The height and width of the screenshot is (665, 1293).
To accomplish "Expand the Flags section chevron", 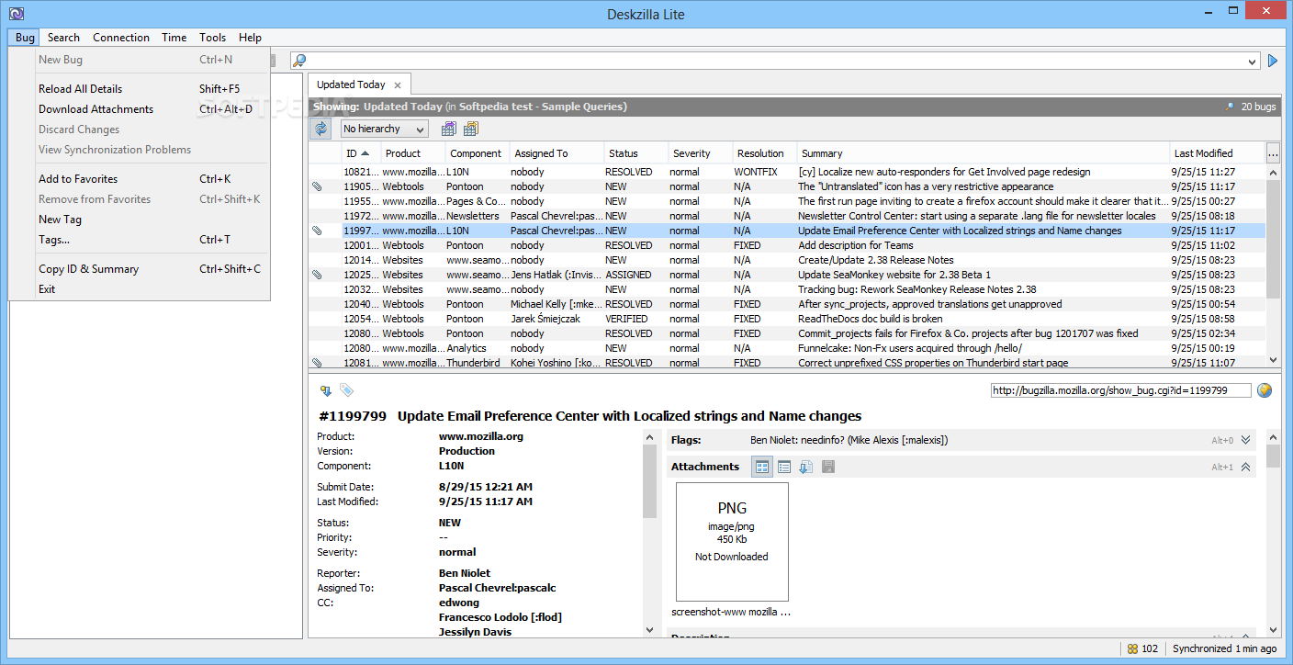I will 1246,440.
